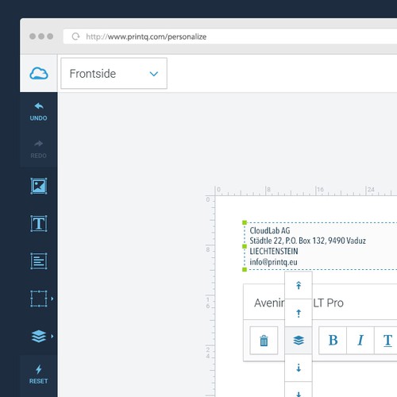Toggle bold formatting
Image resolution: width=397 pixels, height=397 pixels.
[333, 341]
